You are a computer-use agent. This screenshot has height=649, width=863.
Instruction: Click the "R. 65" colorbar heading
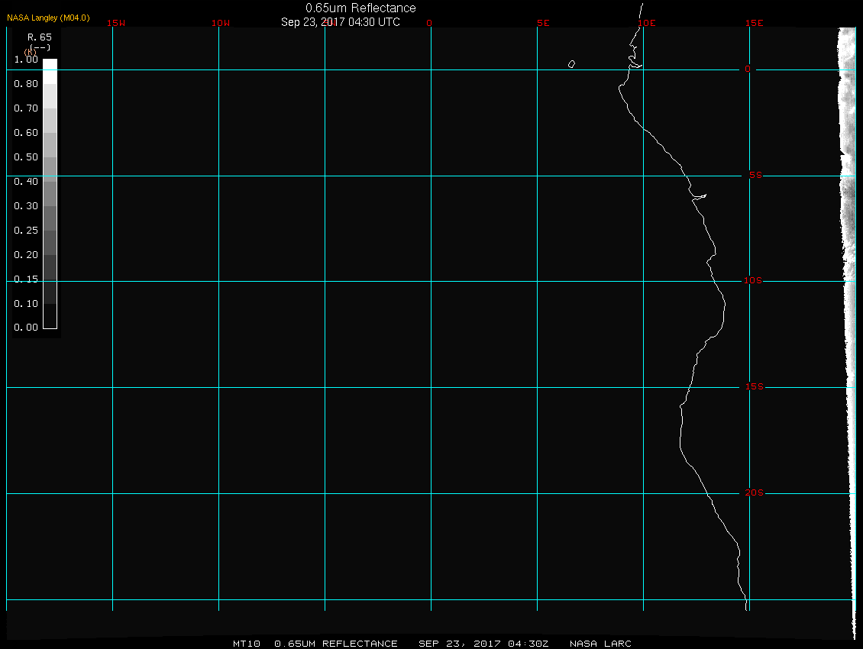pos(40,37)
